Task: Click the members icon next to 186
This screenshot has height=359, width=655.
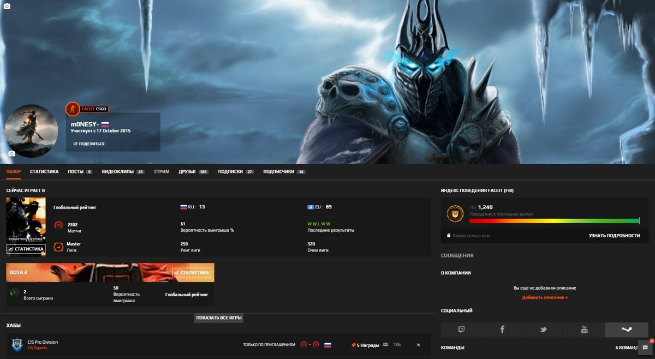Action: pos(385,345)
